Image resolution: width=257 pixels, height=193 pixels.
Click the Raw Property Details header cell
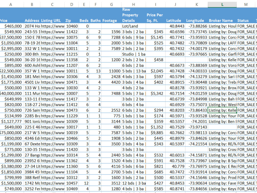pyautogui.click(x=133, y=15)
